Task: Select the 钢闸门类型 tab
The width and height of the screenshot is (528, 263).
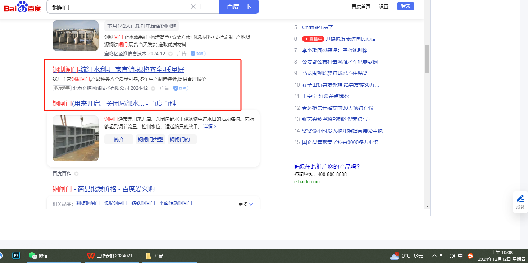Action: 150,139
